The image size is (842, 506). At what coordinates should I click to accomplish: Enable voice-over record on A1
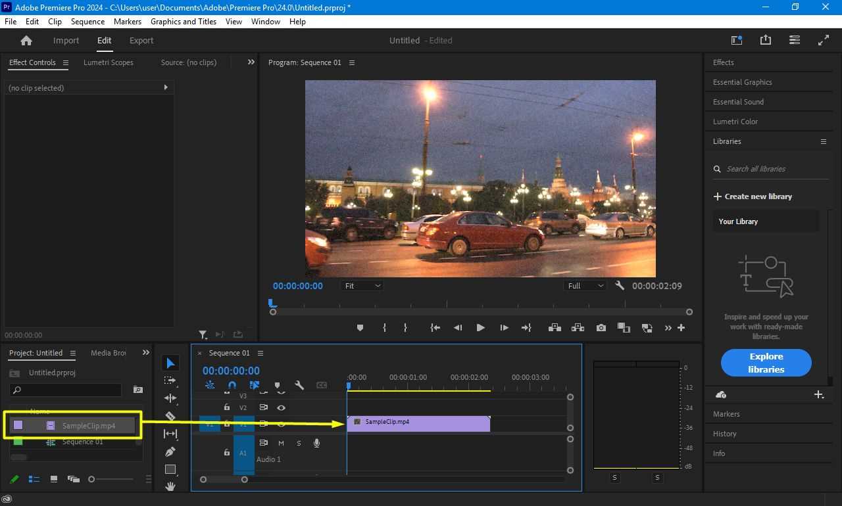(x=316, y=443)
